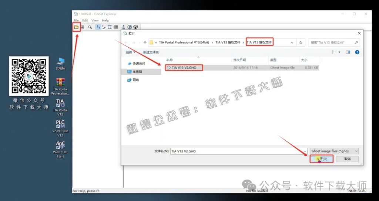Click the change view icon in the Open dialog
The width and height of the screenshot is (379, 201).
point(334,52)
